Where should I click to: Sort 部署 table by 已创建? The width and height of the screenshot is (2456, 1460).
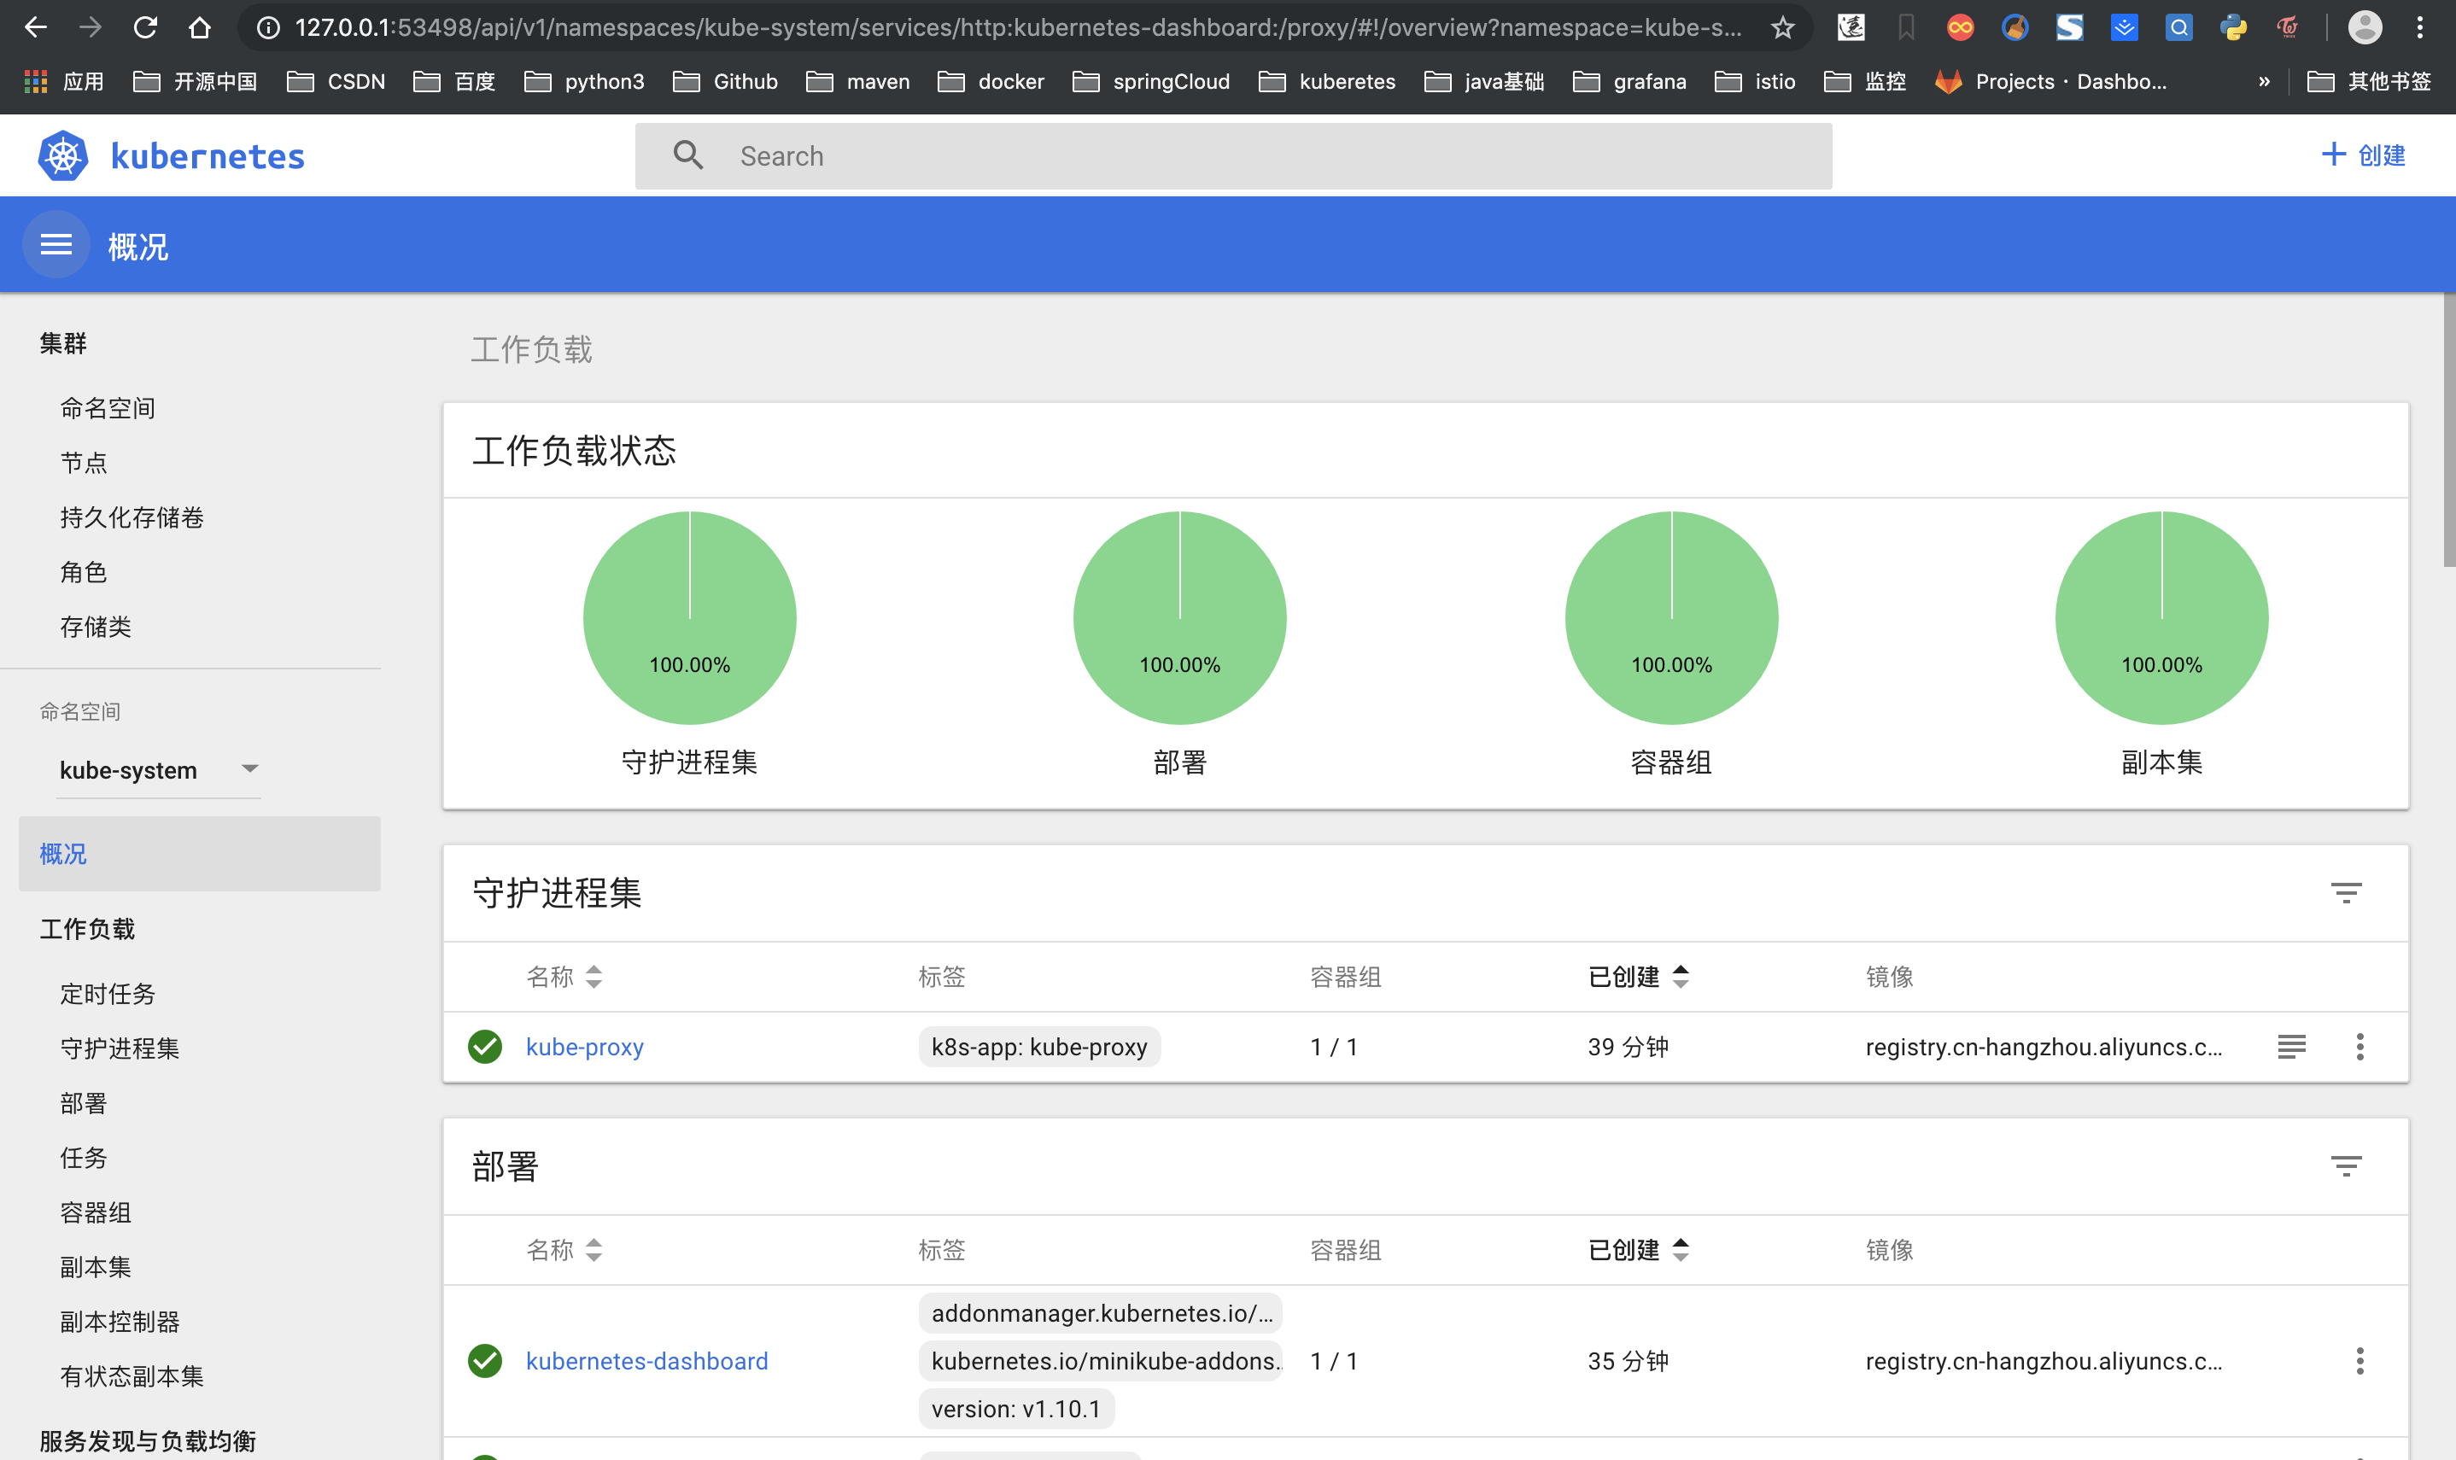(1638, 1251)
